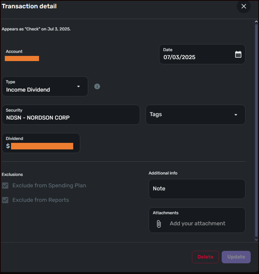259x274 pixels.
Task: Click the info icon beside Type
Action: click(x=97, y=86)
